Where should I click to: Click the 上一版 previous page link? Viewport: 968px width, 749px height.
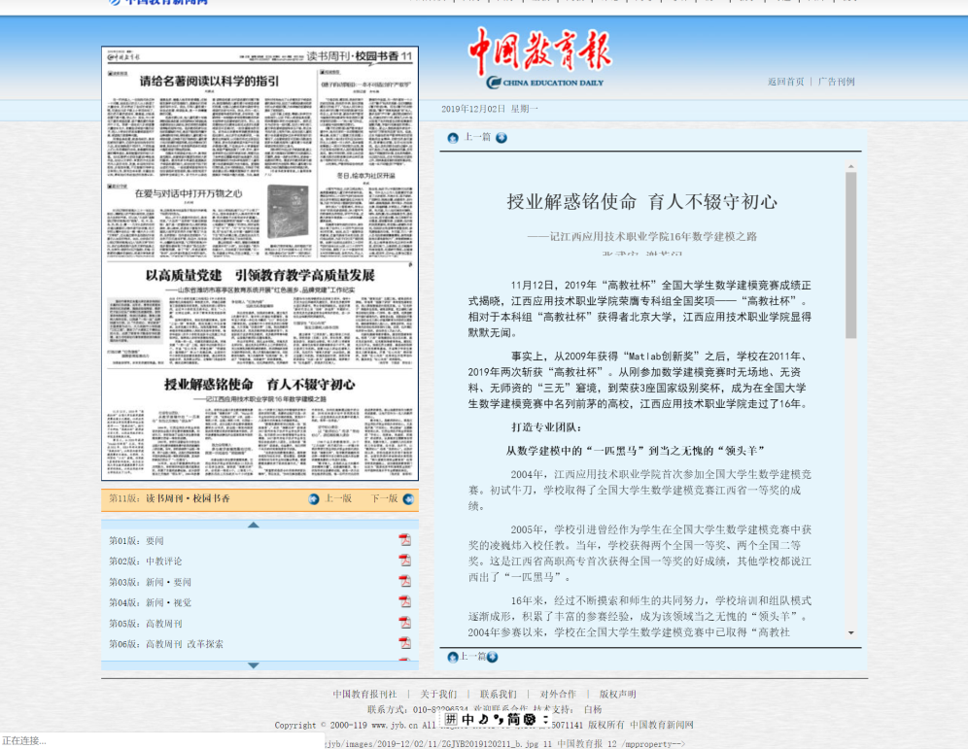tap(338, 498)
